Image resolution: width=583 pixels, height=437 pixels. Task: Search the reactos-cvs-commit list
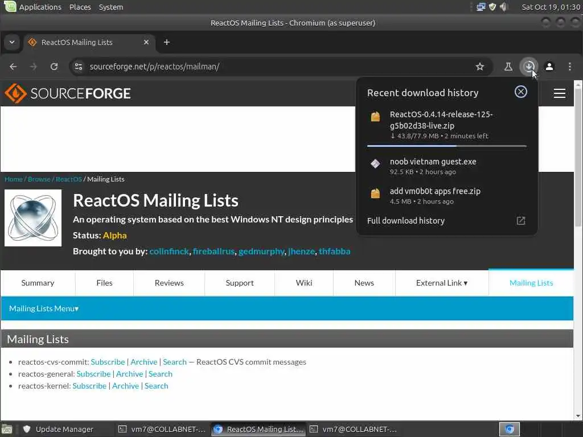pyautogui.click(x=175, y=362)
